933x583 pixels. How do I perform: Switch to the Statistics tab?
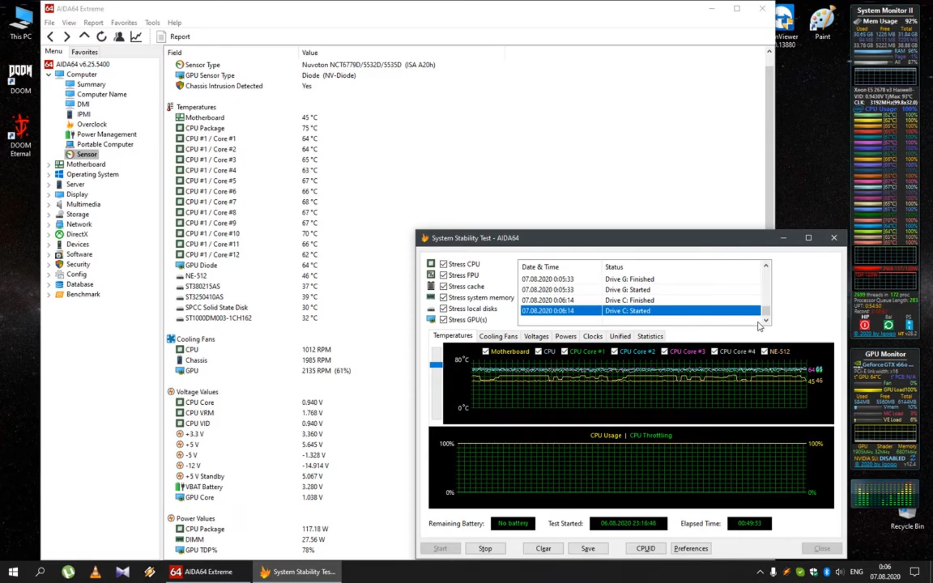[650, 336]
